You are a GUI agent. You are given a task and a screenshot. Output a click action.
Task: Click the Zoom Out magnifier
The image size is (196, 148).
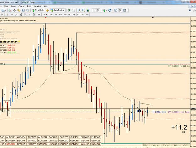[x=83, y=10]
